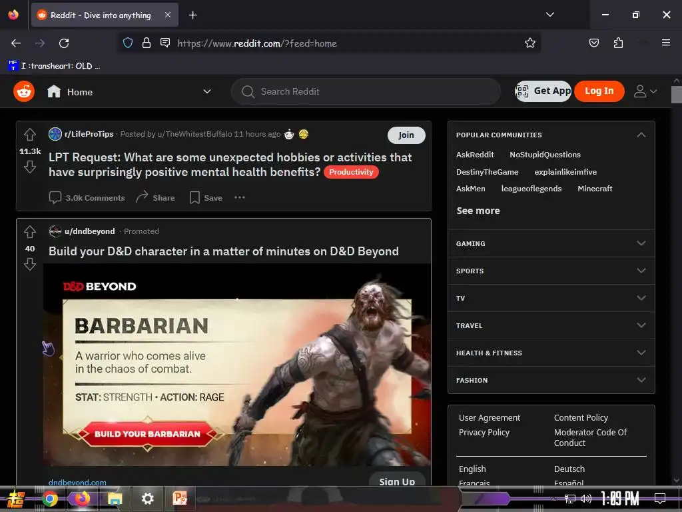Click in the Search Reddit field
The height and width of the screenshot is (512, 682).
pos(366,91)
